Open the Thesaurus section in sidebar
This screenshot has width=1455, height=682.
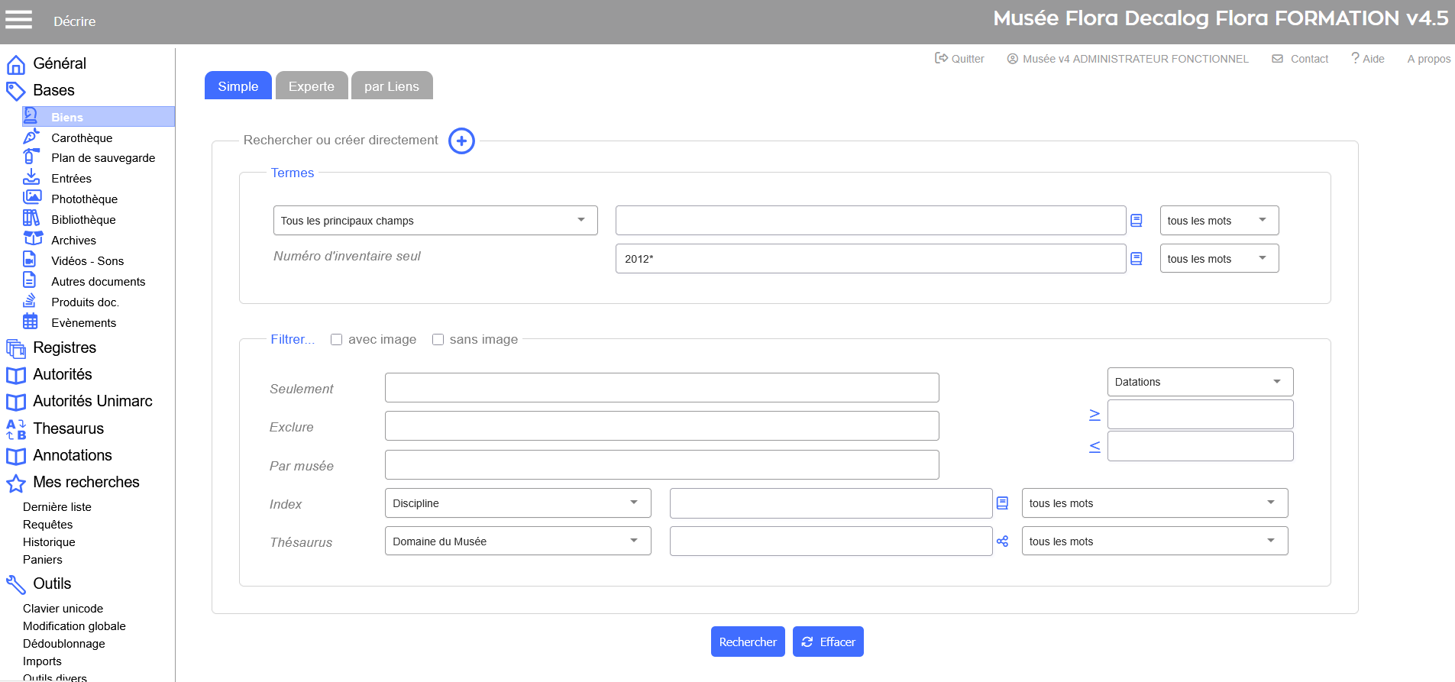pyautogui.click(x=68, y=428)
